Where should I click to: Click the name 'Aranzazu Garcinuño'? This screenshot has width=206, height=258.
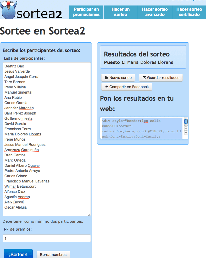click(21, 150)
